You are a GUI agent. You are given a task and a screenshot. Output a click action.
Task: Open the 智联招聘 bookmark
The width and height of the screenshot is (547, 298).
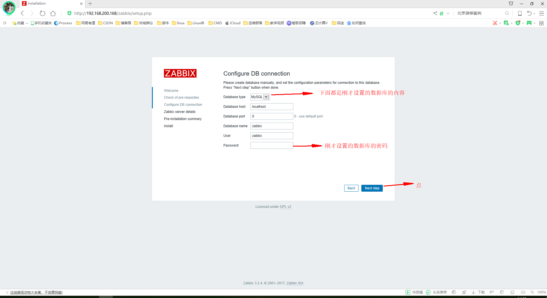296,23
